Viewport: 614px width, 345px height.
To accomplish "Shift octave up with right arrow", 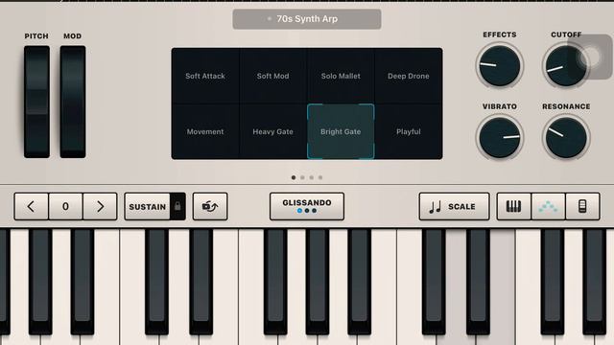I will coord(100,206).
